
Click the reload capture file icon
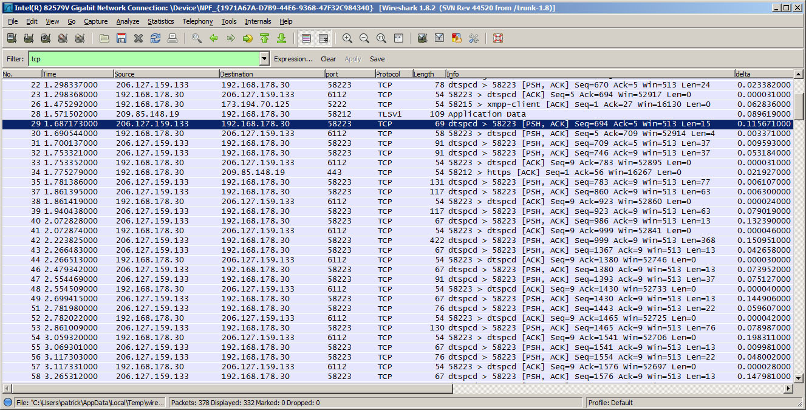[x=155, y=38]
